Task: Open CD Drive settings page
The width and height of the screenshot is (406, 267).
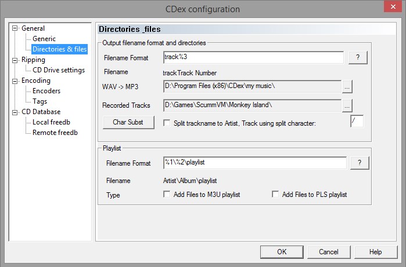Action: [x=59, y=70]
